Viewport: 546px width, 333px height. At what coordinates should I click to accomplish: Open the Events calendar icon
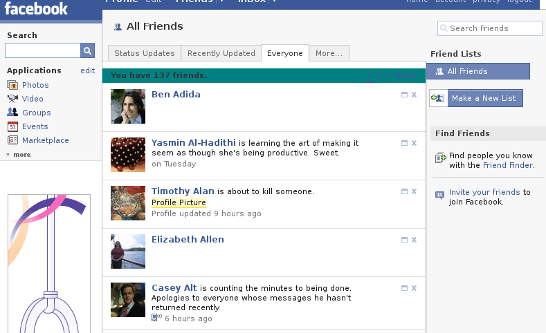tap(12, 126)
